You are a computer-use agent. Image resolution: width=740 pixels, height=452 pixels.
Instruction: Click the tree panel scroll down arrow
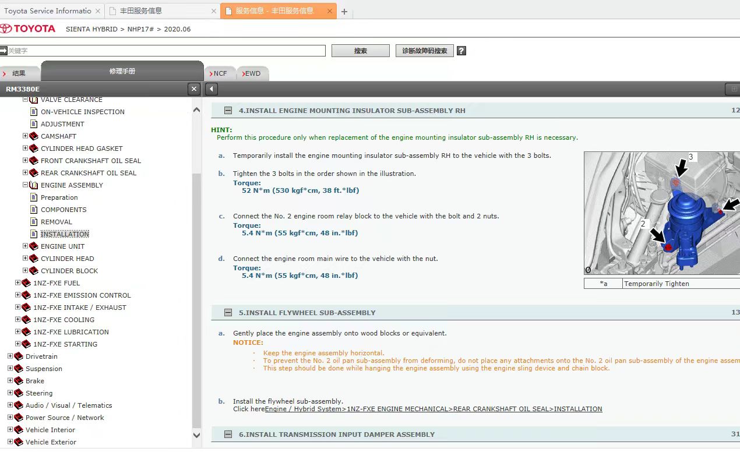point(196,435)
